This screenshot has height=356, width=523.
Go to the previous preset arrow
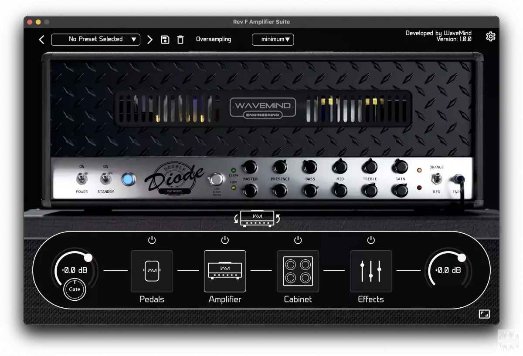tap(41, 40)
